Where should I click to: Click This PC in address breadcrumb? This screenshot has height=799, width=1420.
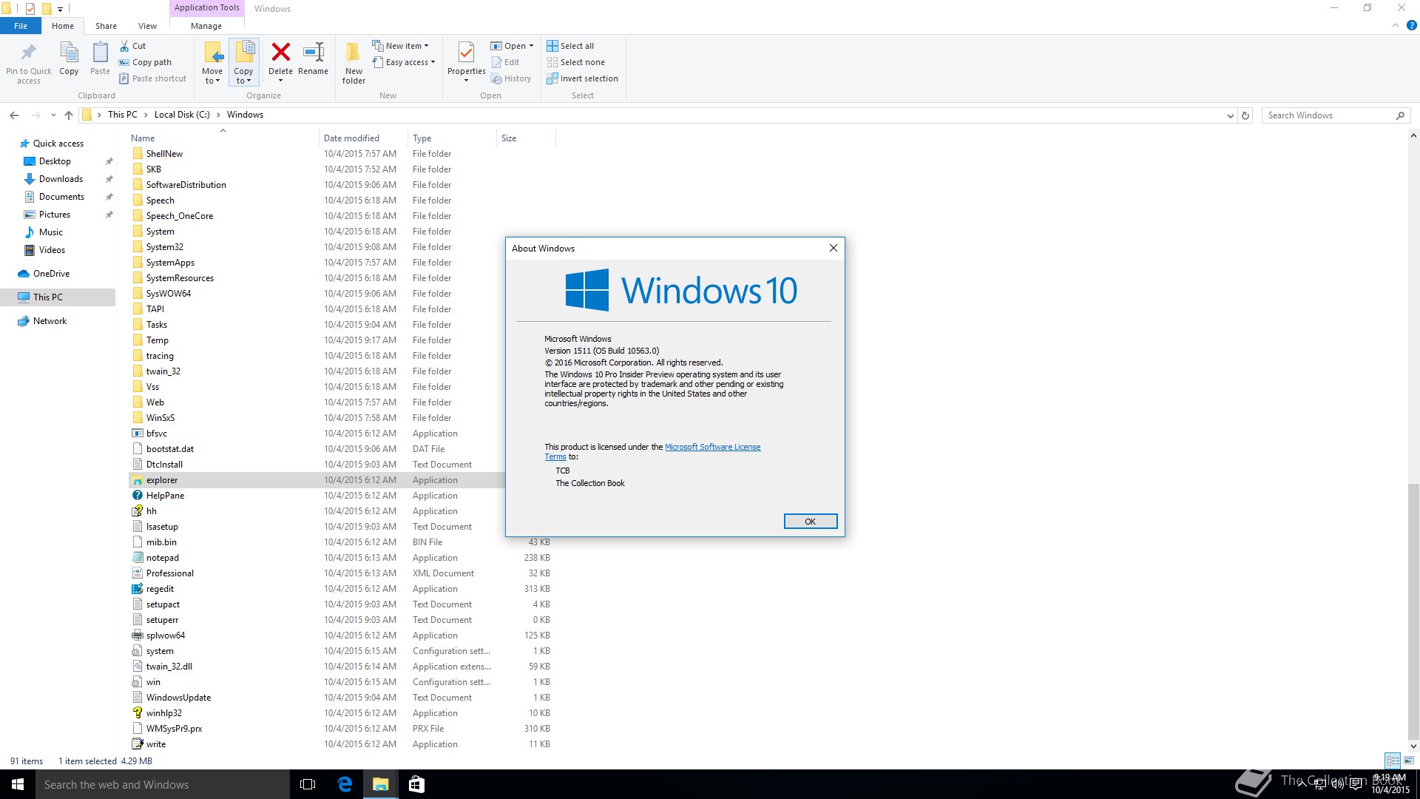[x=123, y=115]
